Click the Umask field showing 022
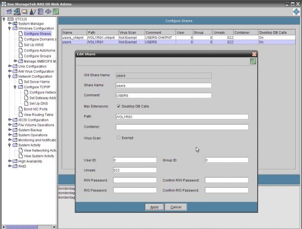The height and width of the screenshot is (229, 302). tap(135, 170)
